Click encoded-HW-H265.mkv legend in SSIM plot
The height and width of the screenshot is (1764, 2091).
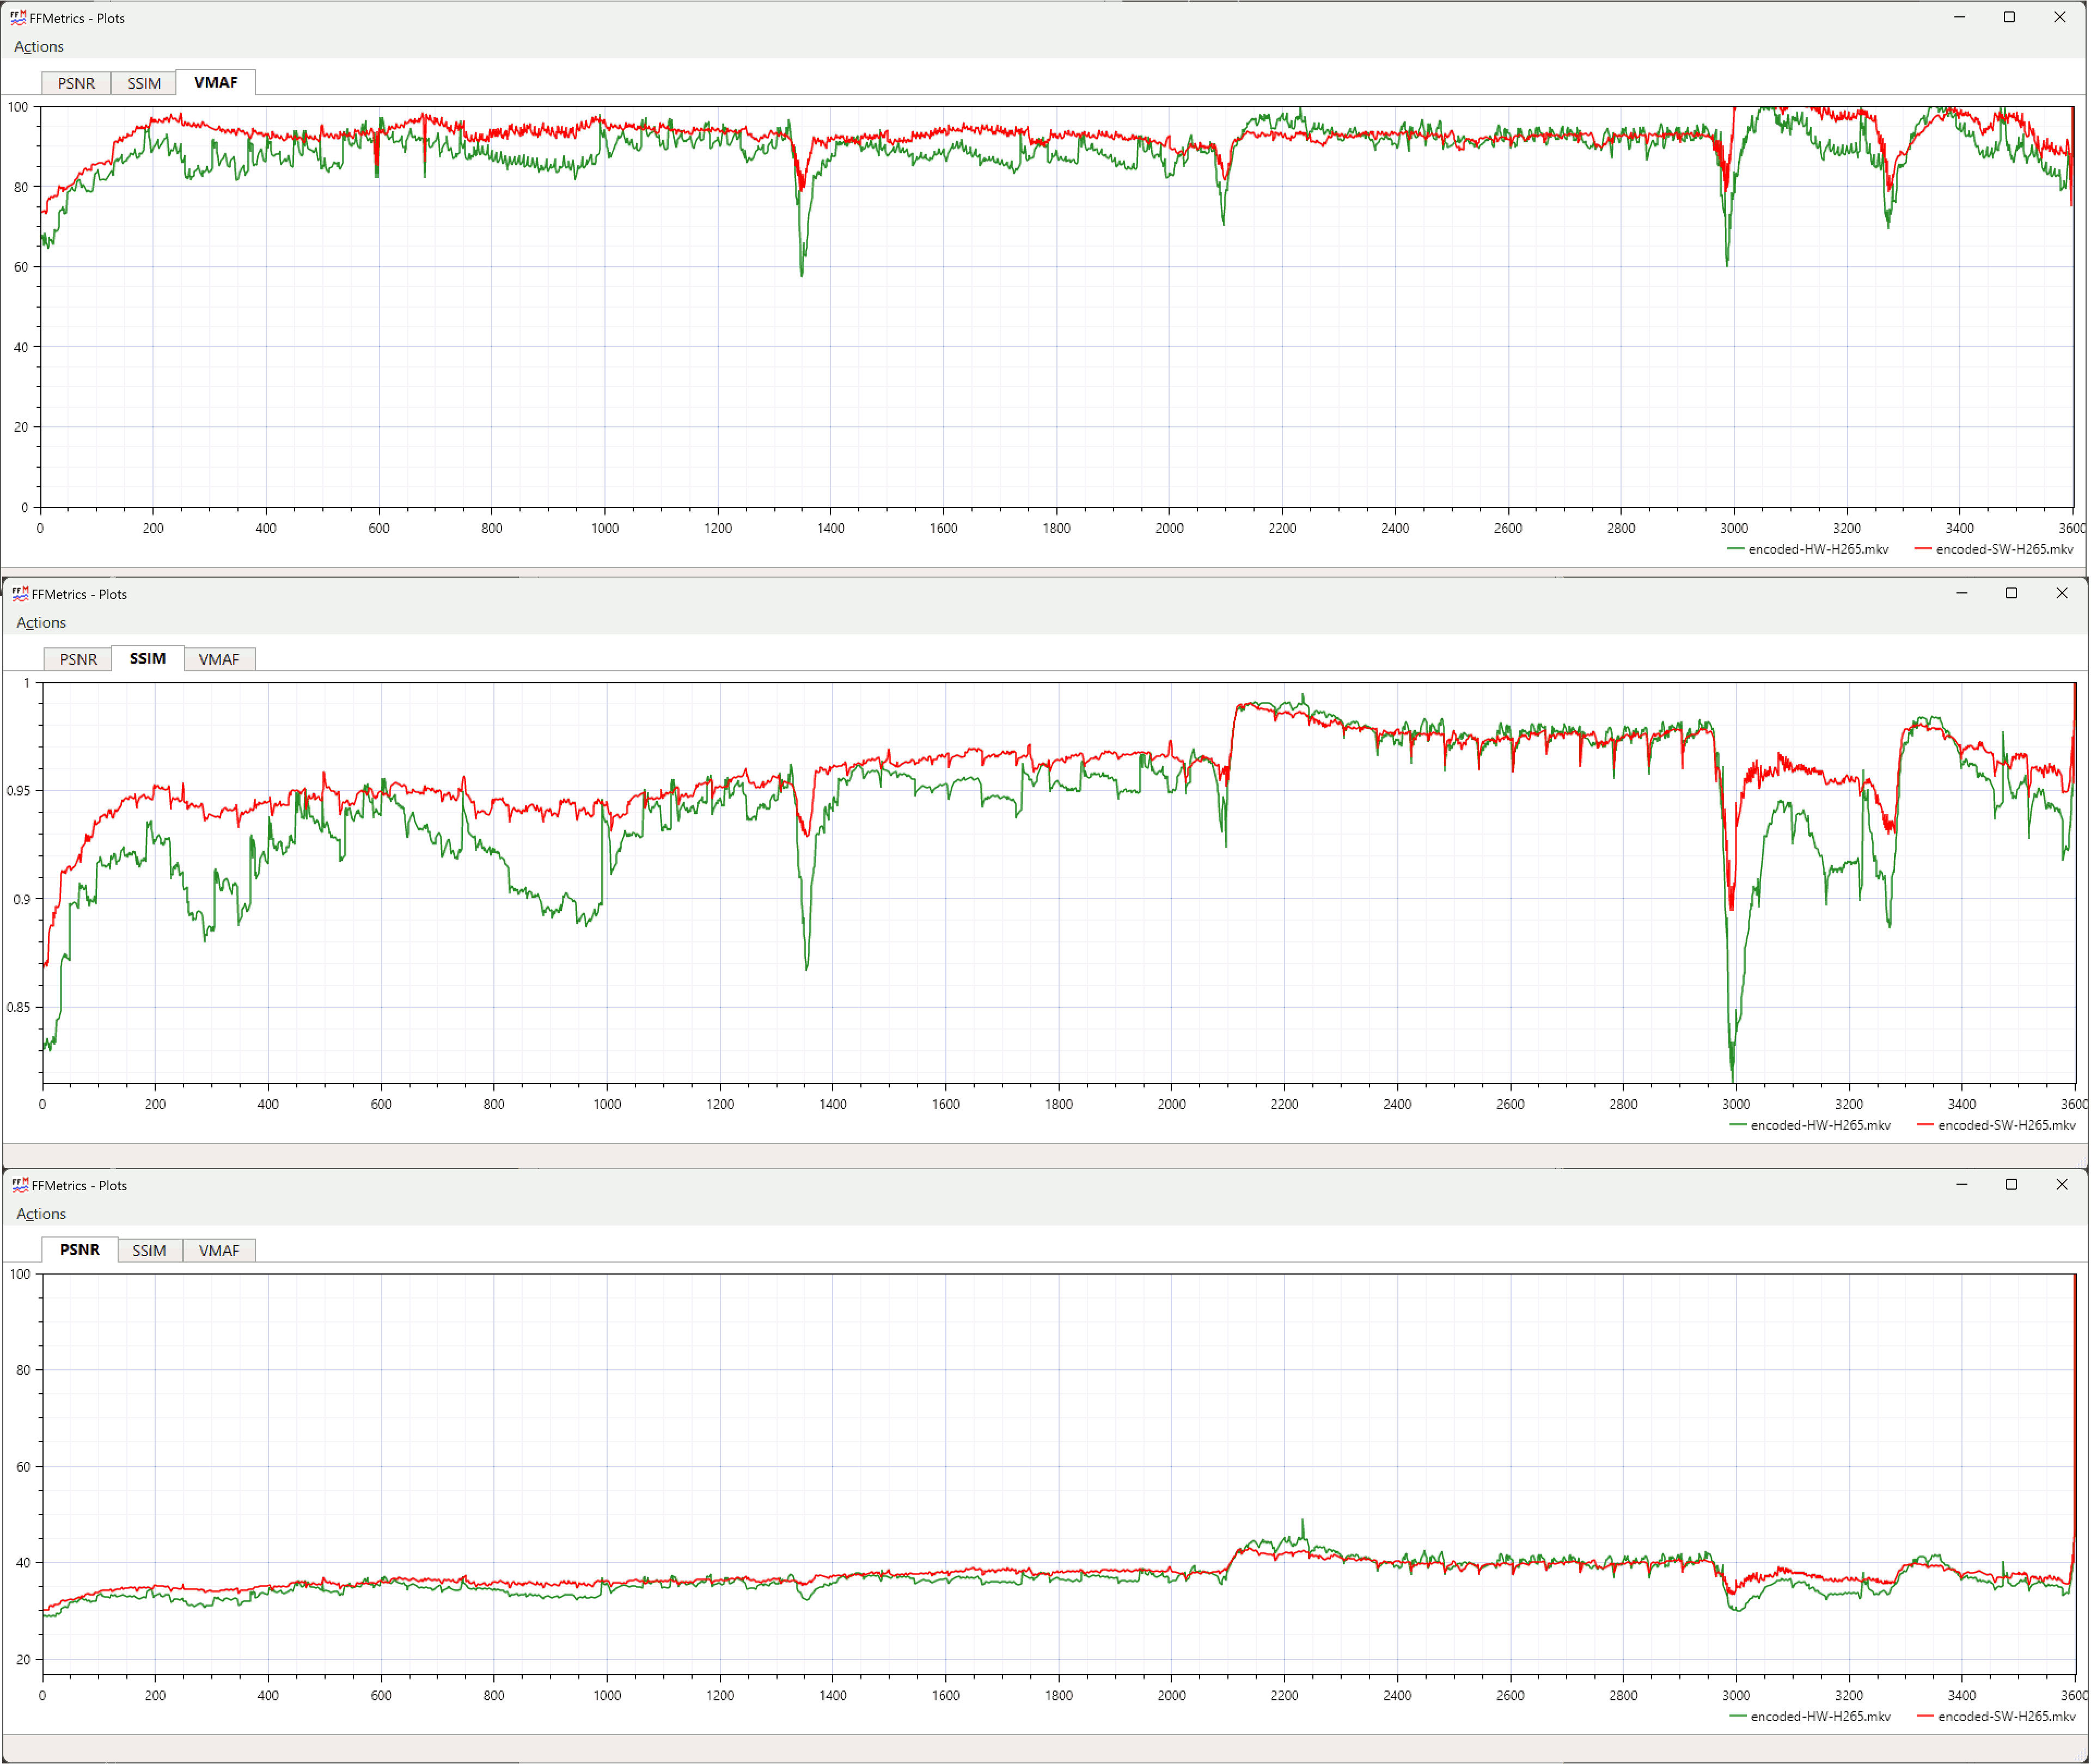pyautogui.click(x=1810, y=1125)
